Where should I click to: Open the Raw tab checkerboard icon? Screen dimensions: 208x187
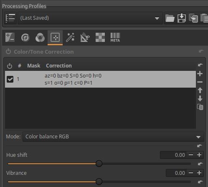pyautogui.click(x=100, y=37)
